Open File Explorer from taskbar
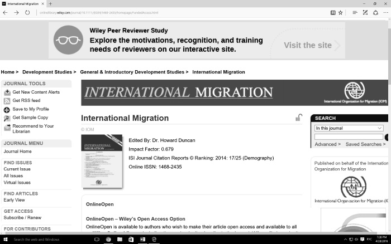 120,240
